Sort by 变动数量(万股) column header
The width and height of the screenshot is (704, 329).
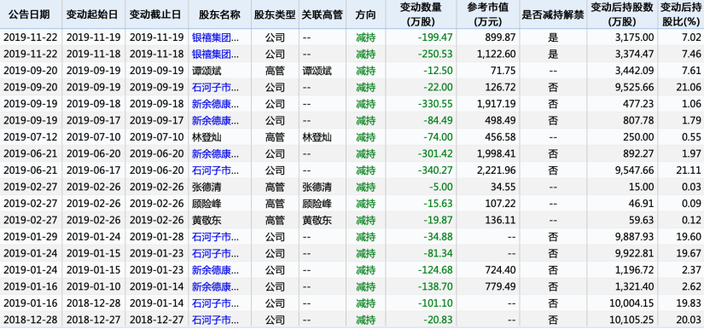click(x=420, y=14)
